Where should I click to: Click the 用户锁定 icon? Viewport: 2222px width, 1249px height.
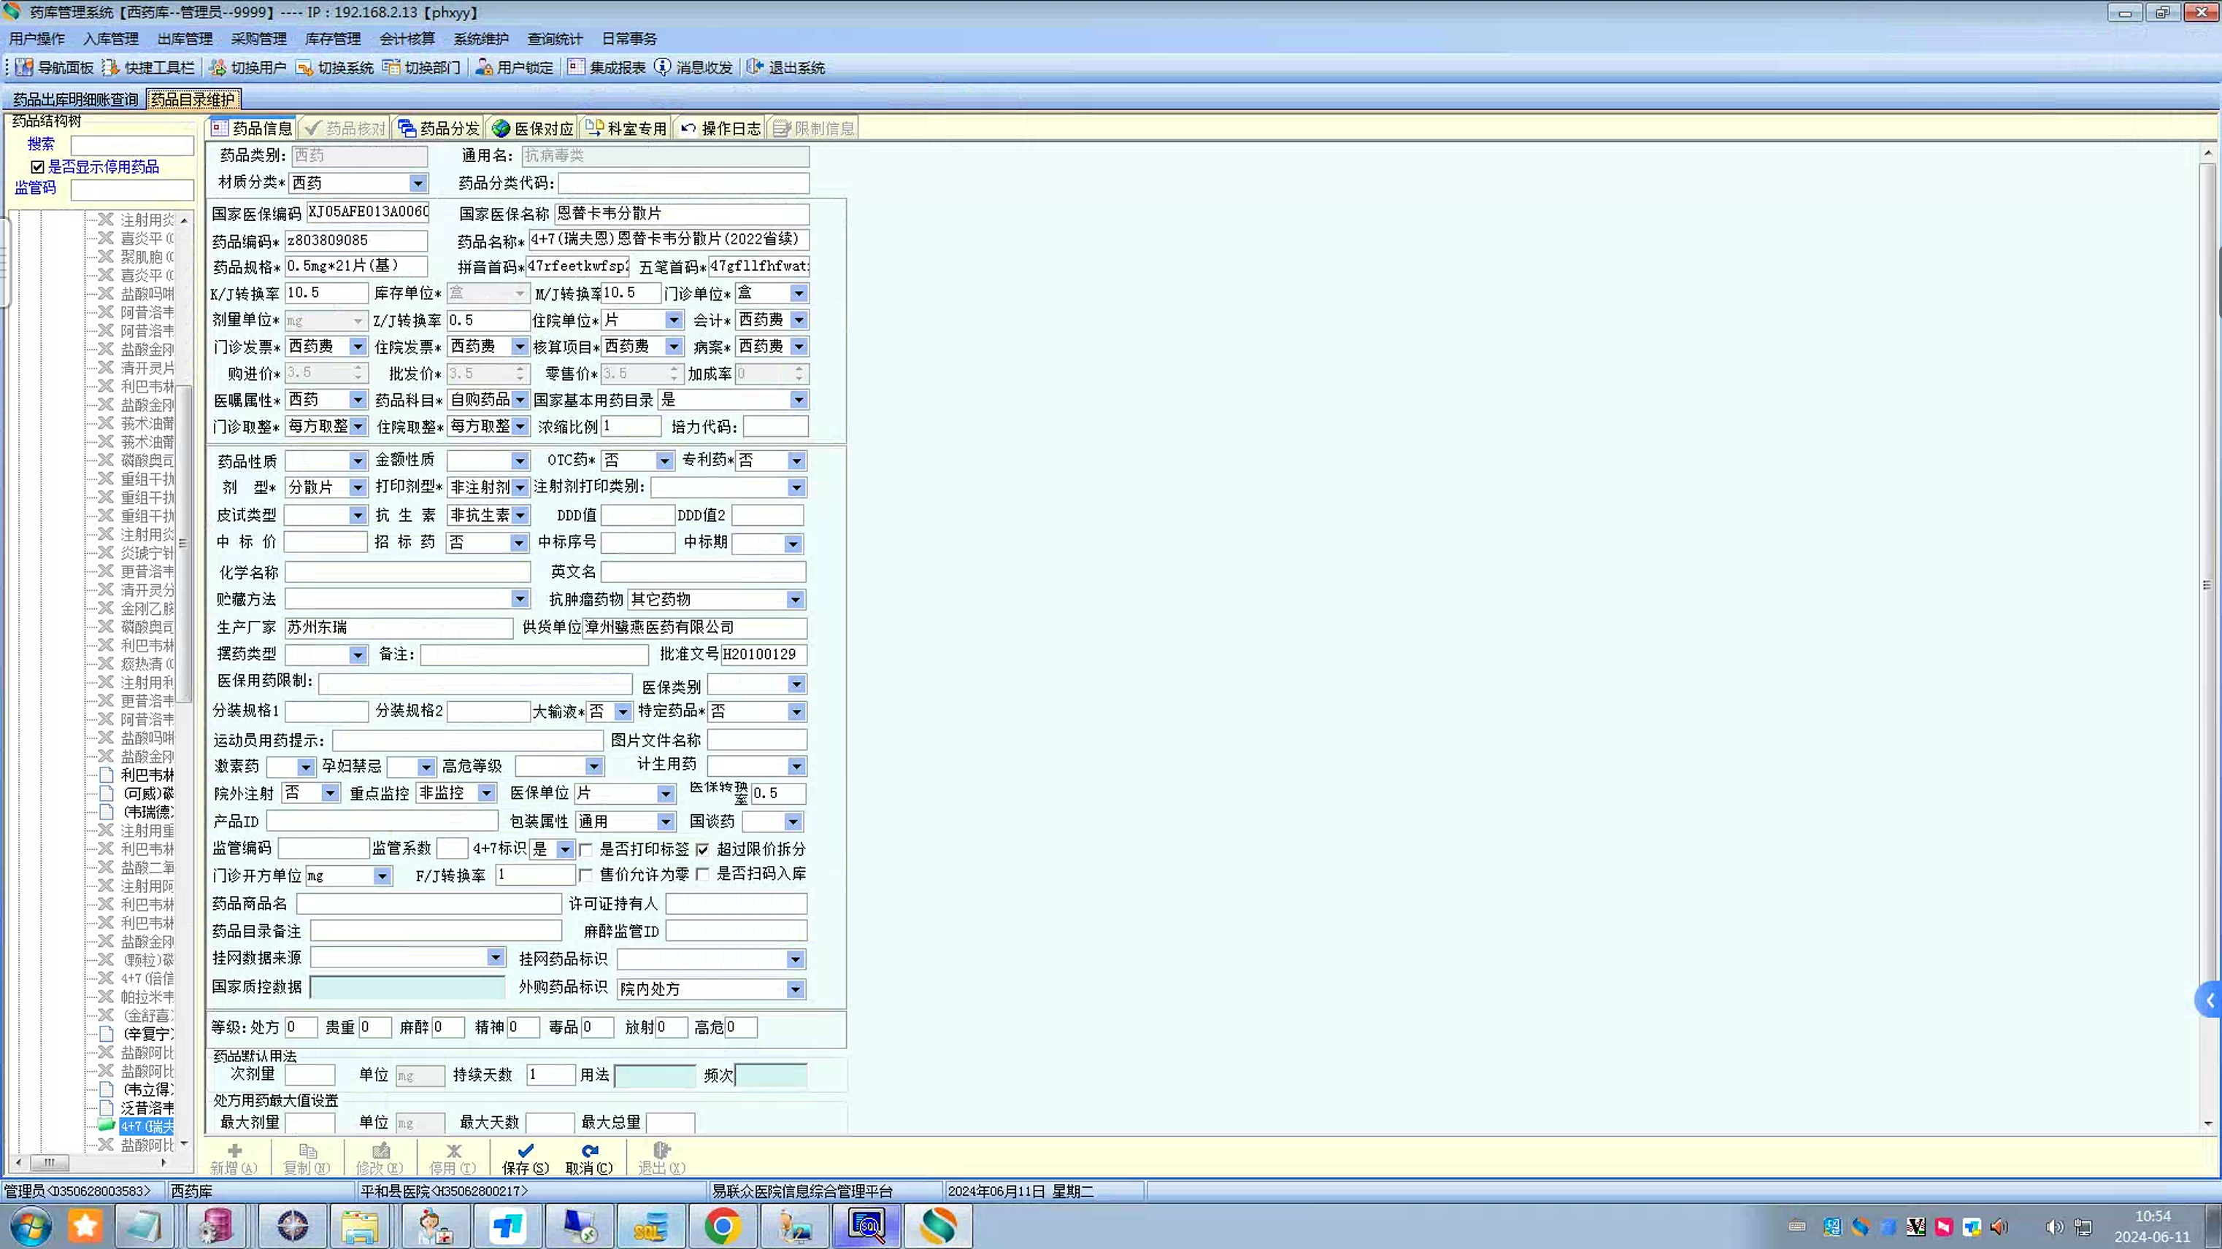(x=485, y=67)
